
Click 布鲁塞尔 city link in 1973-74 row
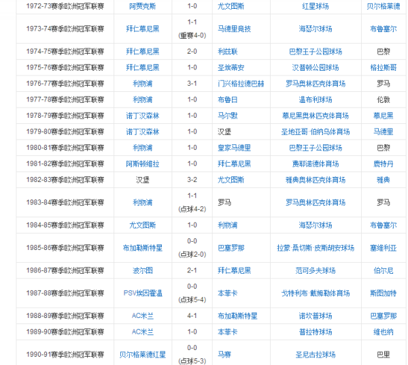(x=384, y=29)
